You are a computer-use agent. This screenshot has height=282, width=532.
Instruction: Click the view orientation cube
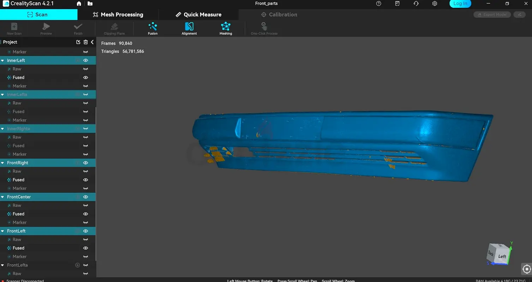(500, 253)
